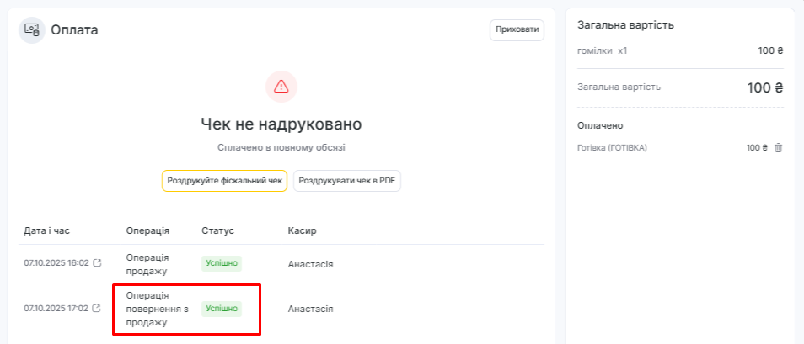Screen dimensions: 804x344
Task: Click the Успішно badge in the return operation row
Action: (x=221, y=309)
